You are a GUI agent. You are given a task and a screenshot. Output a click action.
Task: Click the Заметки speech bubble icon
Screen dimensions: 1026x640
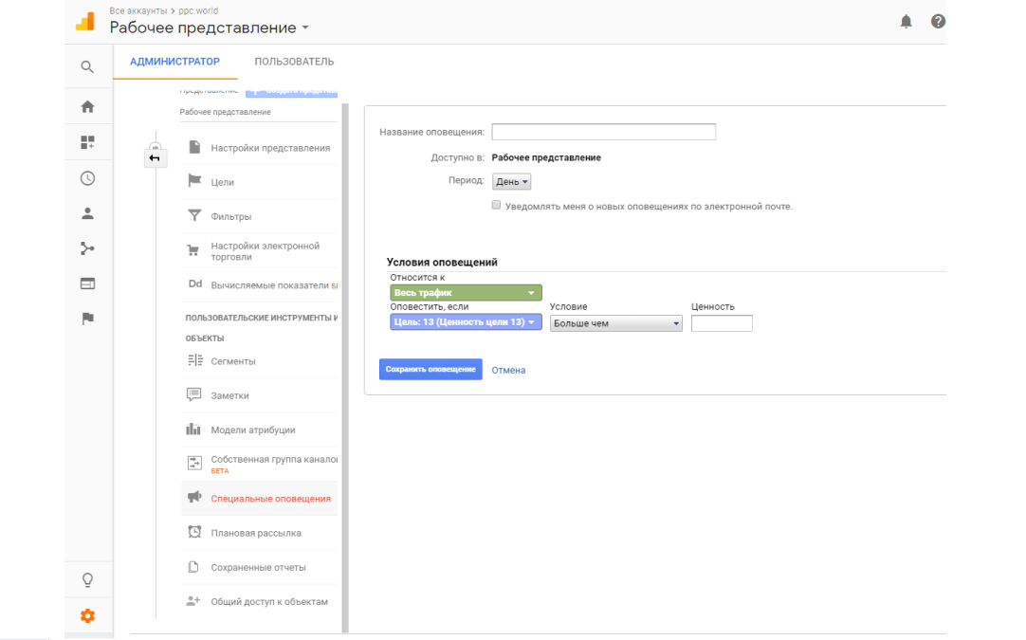point(193,394)
